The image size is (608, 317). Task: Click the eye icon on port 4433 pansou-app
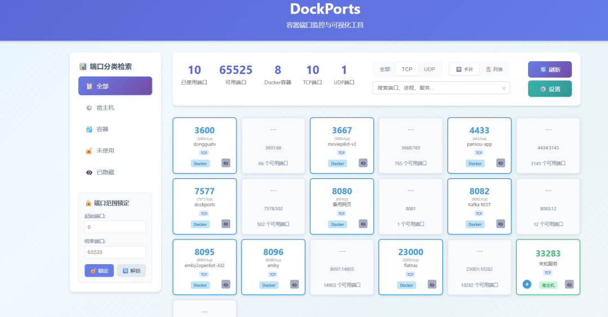[500, 163]
